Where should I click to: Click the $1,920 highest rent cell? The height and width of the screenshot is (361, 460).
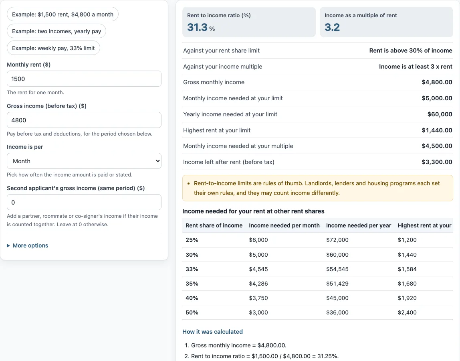coord(407,298)
